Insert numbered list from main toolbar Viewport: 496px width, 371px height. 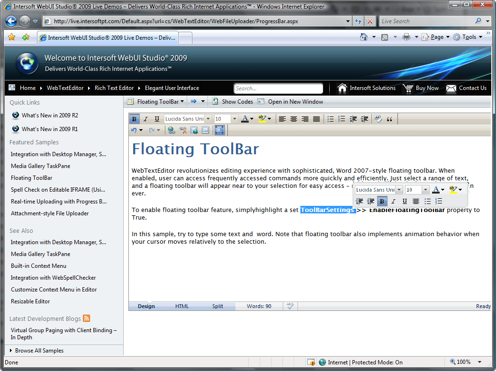[x=342, y=119]
